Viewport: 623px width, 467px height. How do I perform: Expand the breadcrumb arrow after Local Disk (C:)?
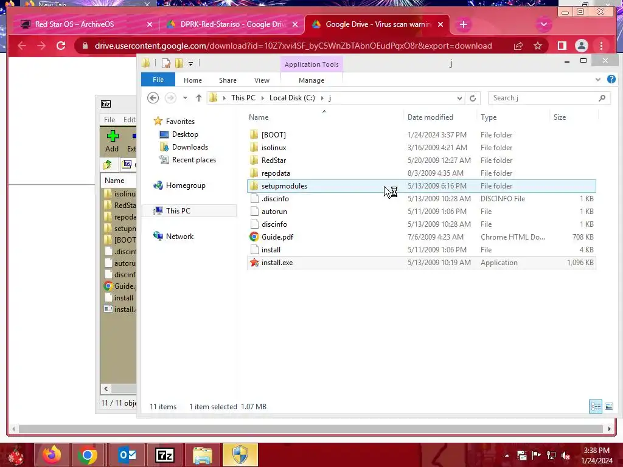322,98
